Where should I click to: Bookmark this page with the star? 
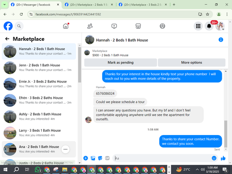pyautogui.click(x=207, y=14)
